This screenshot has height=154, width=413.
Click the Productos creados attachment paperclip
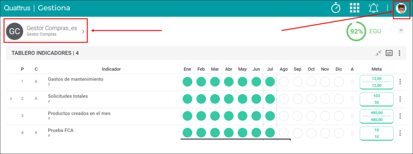point(353,116)
